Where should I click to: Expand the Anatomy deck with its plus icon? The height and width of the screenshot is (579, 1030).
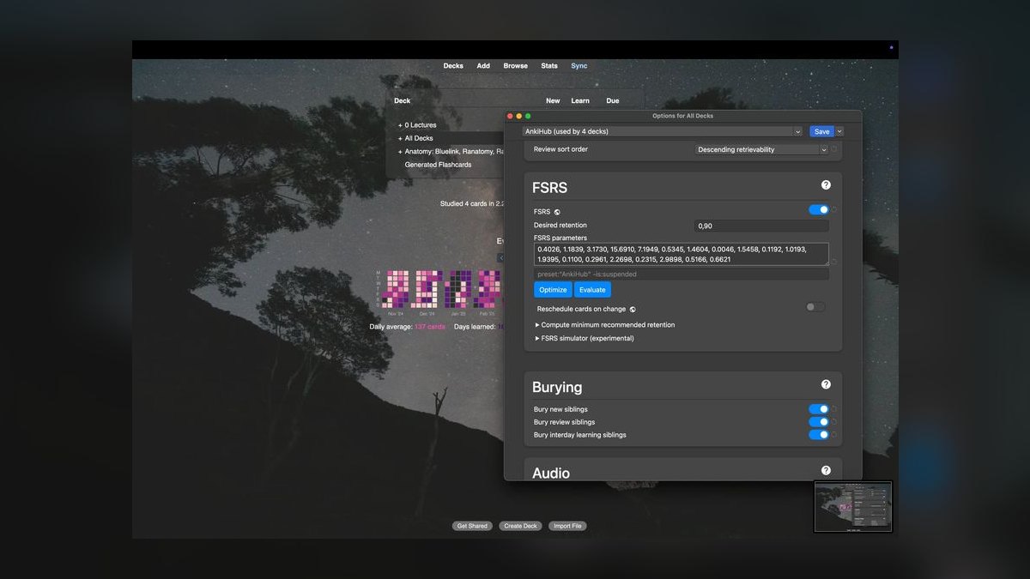tap(400, 151)
